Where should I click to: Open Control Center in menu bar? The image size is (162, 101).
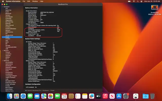[x=141, y=1]
